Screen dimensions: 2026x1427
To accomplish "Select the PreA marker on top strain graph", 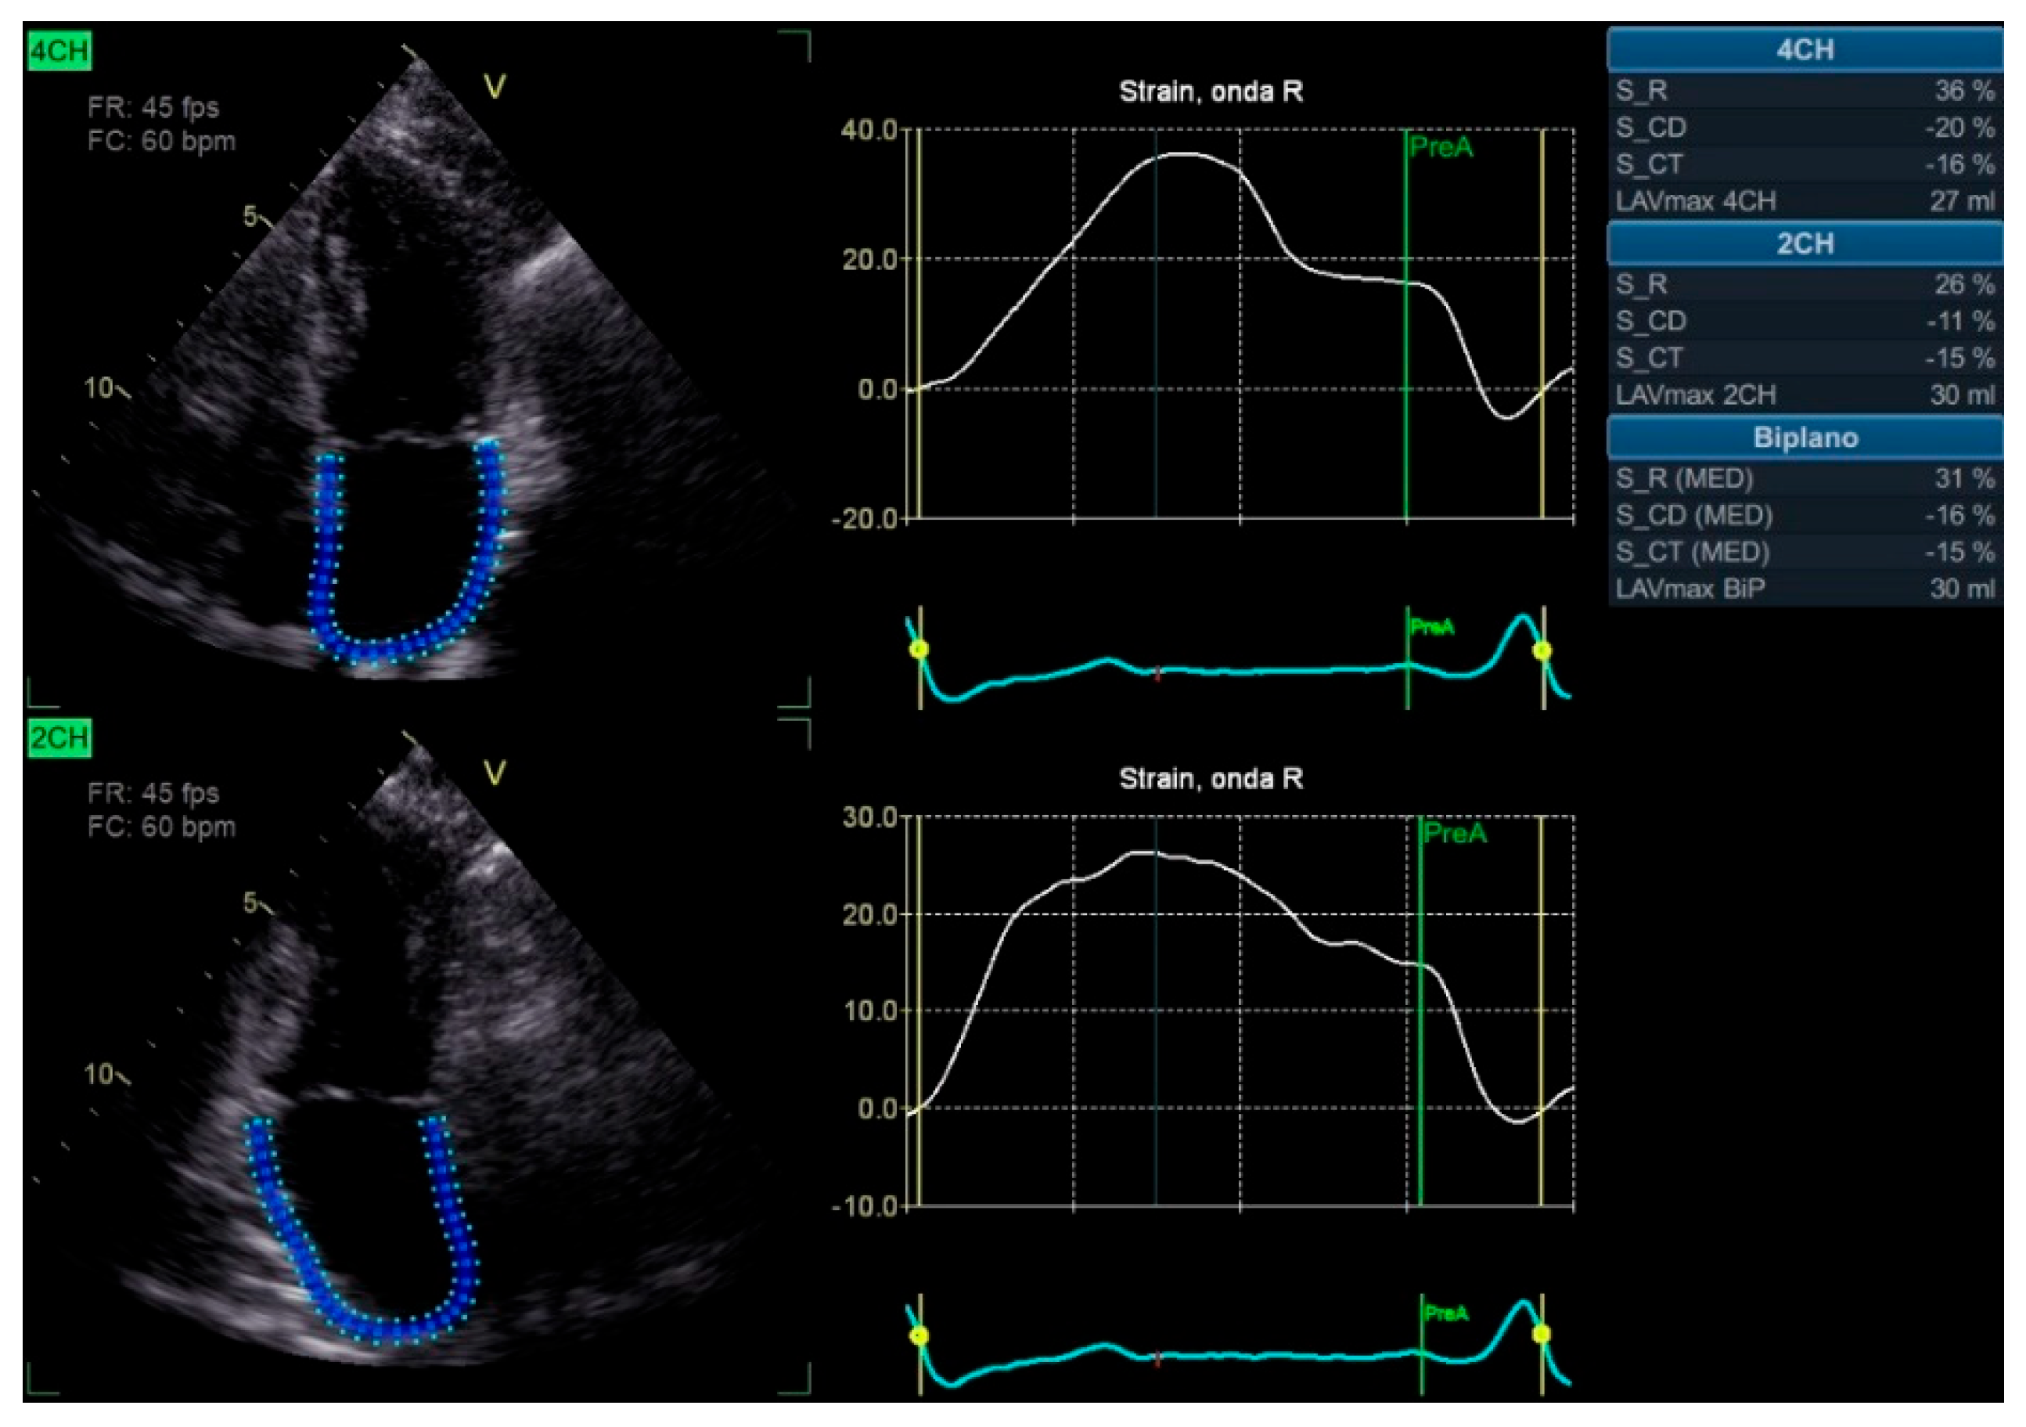I will 1440,146.
